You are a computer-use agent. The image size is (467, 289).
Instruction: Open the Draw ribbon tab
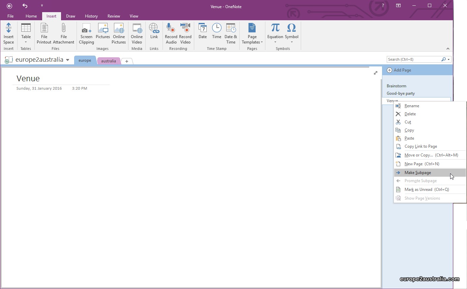[x=70, y=16]
